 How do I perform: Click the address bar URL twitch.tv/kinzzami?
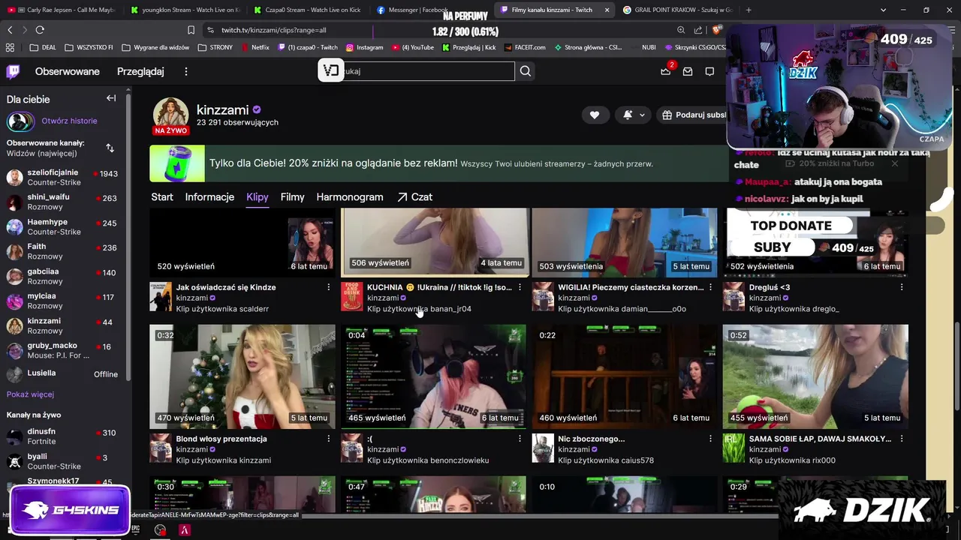pyautogui.click(x=273, y=30)
